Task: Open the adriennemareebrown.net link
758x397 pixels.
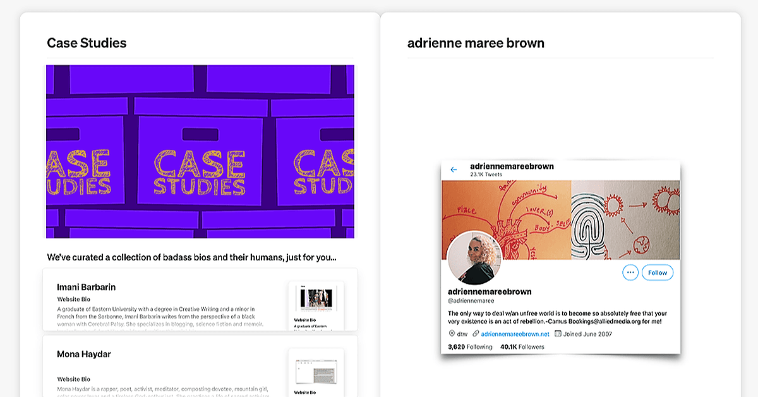Action: click(x=515, y=334)
